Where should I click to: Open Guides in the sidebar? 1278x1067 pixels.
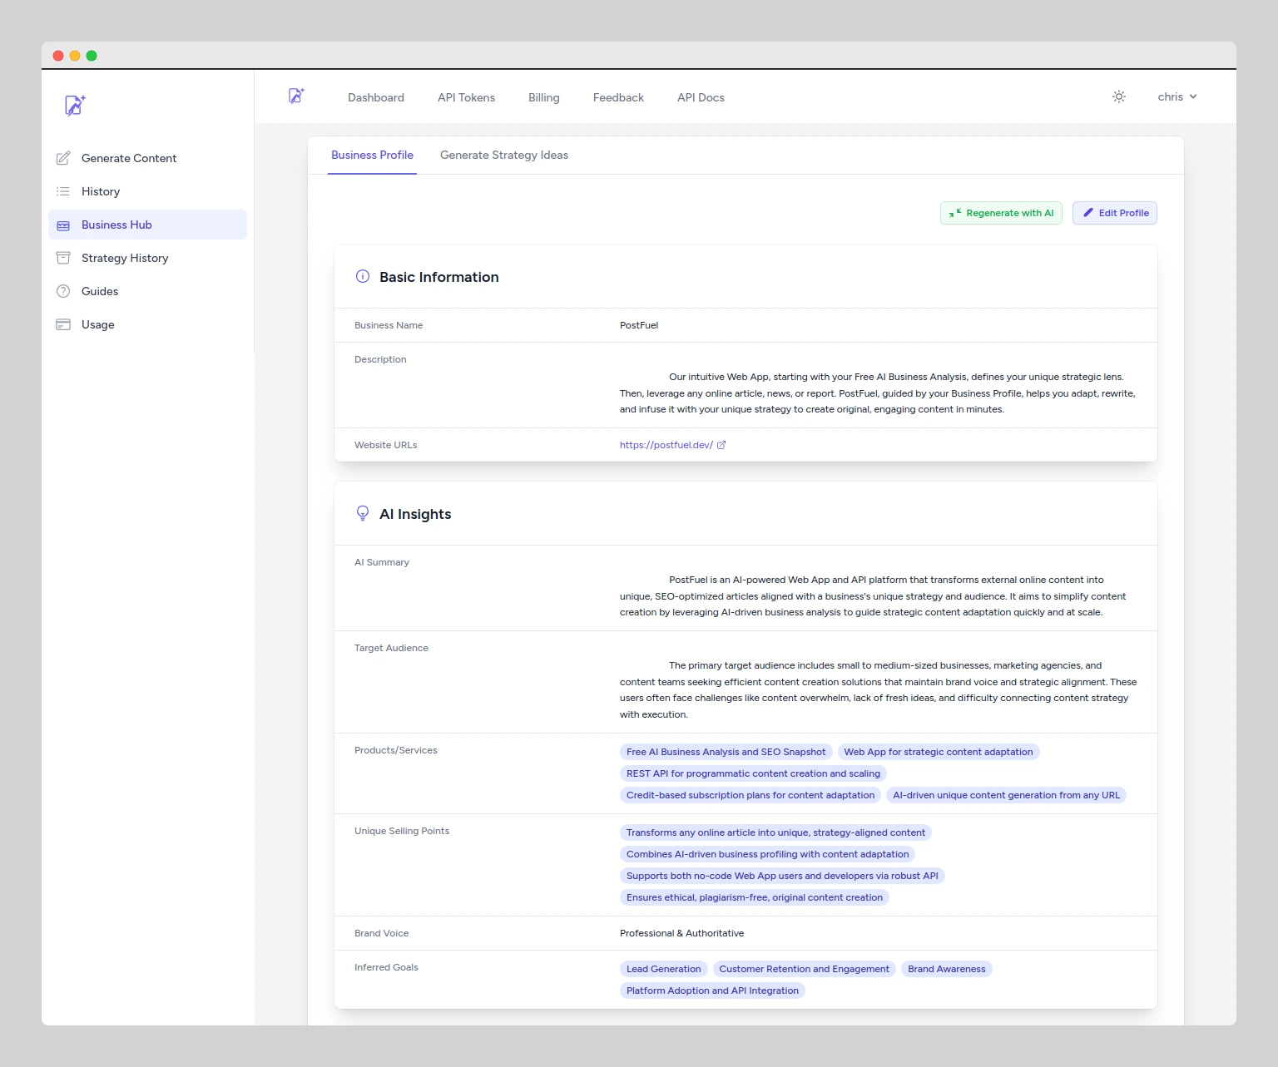[x=147, y=291]
